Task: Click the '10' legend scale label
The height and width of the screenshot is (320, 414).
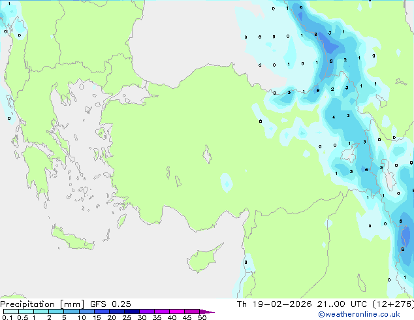Action: [82, 317]
